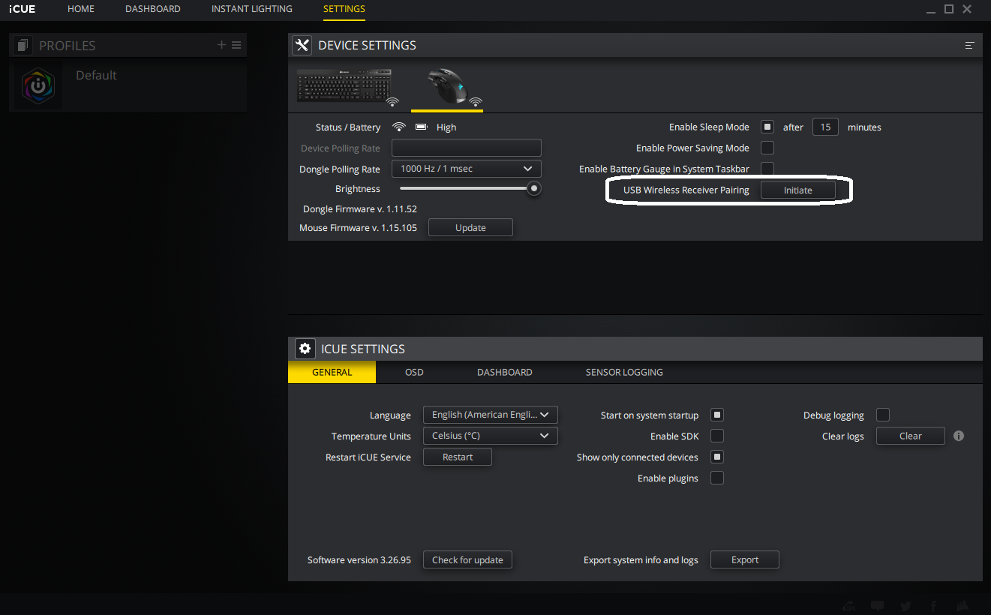Toggle Show only connected devices checkbox

pyautogui.click(x=717, y=457)
